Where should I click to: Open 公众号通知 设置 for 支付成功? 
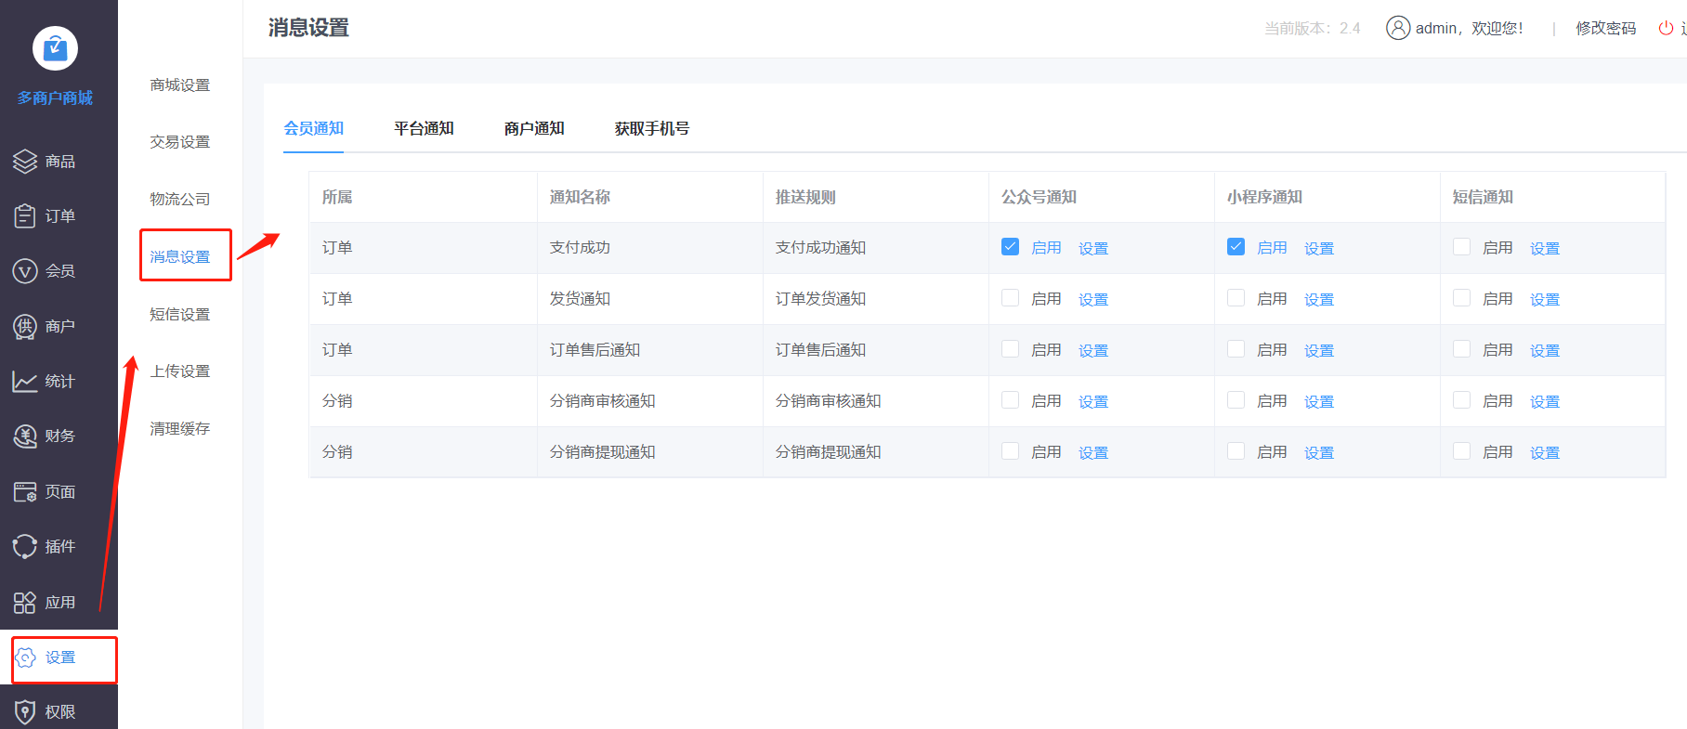(1093, 248)
